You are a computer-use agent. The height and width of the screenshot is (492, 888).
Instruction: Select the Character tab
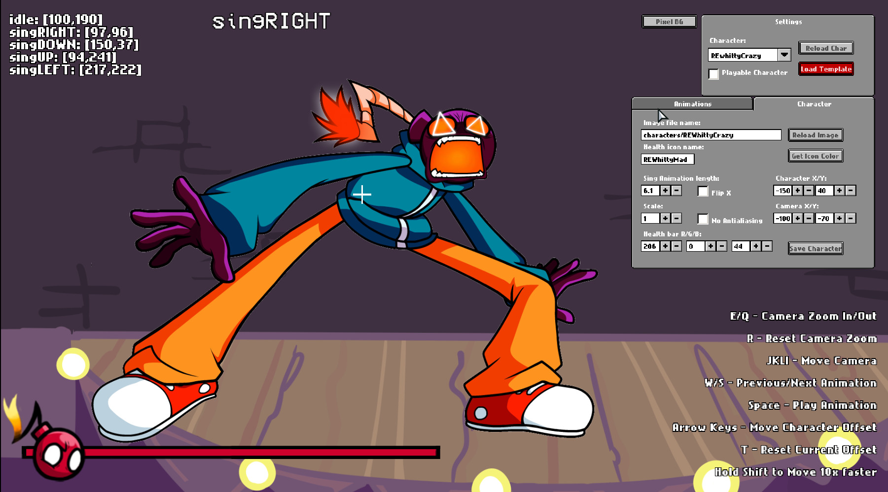point(815,104)
